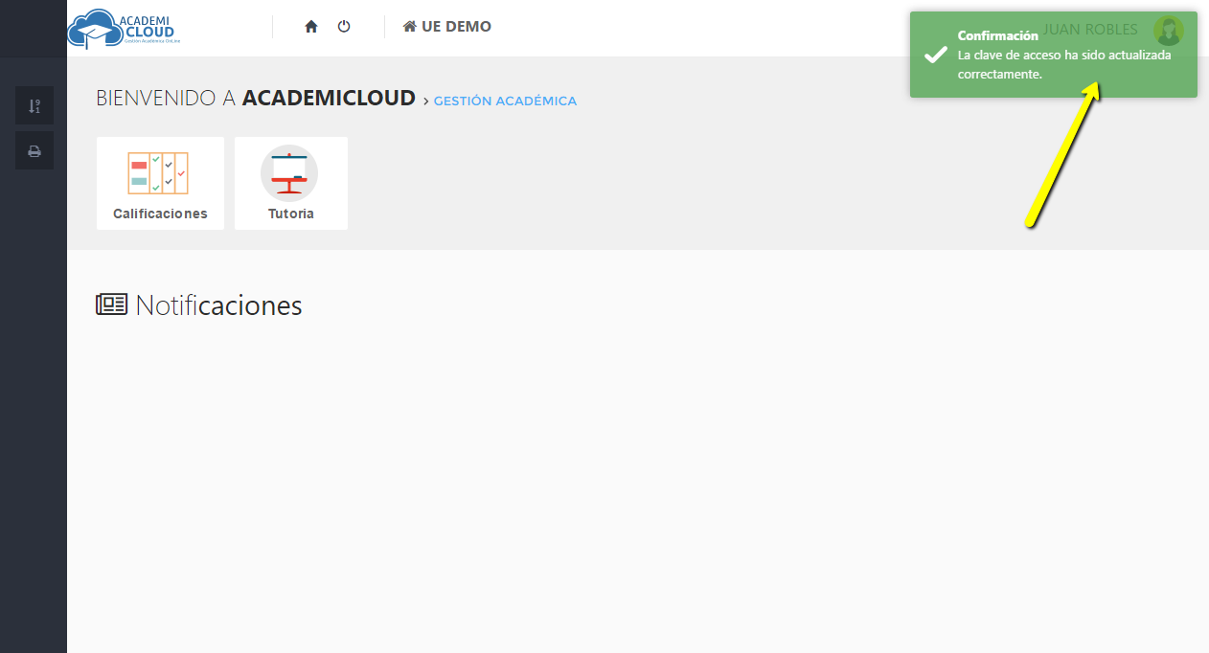1209x653 pixels.
Task: Open the Tutoria module tile
Action: [291, 183]
